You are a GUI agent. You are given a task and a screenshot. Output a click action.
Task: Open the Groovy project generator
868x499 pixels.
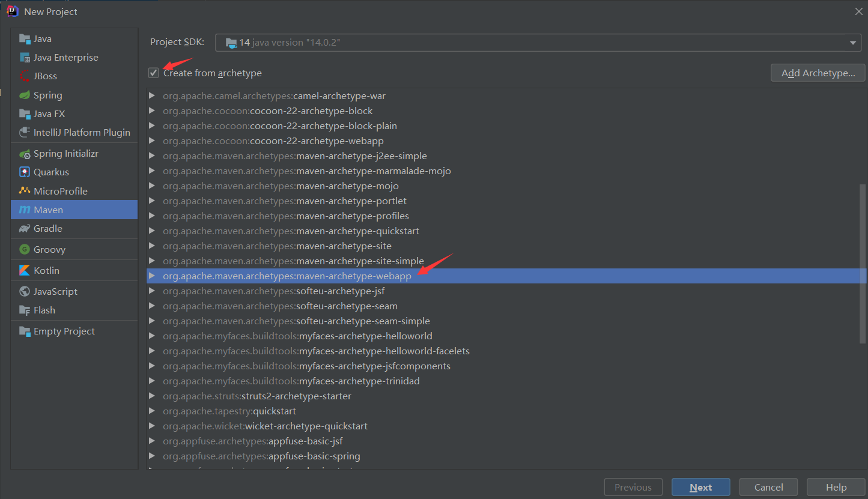tap(51, 249)
